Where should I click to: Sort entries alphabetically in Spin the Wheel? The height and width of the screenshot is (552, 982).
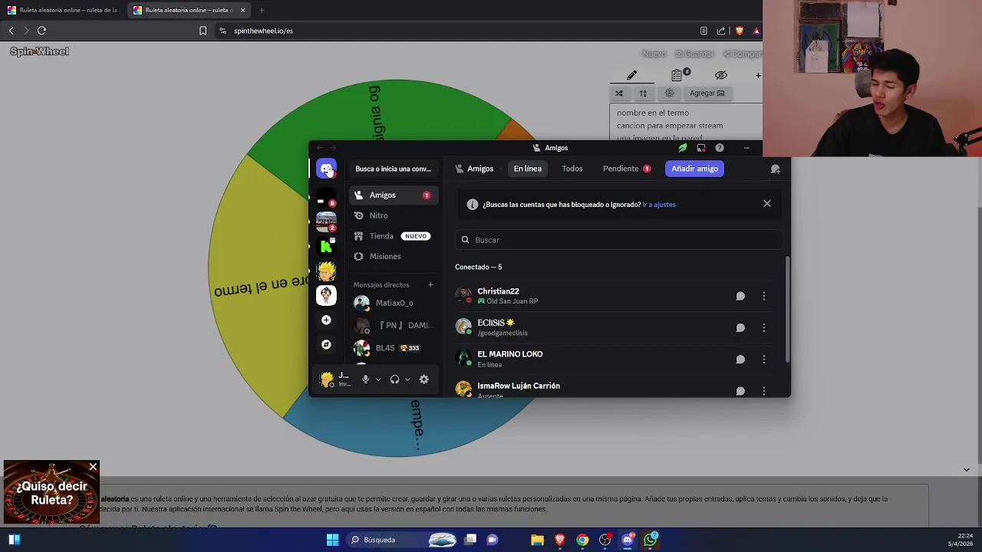click(643, 94)
